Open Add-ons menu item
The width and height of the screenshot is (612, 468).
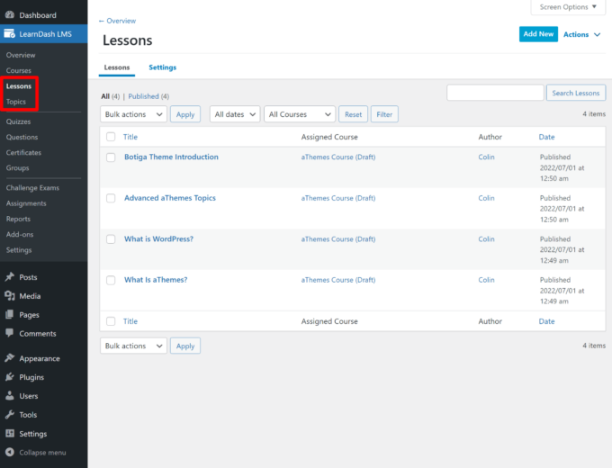[x=20, y=234]
